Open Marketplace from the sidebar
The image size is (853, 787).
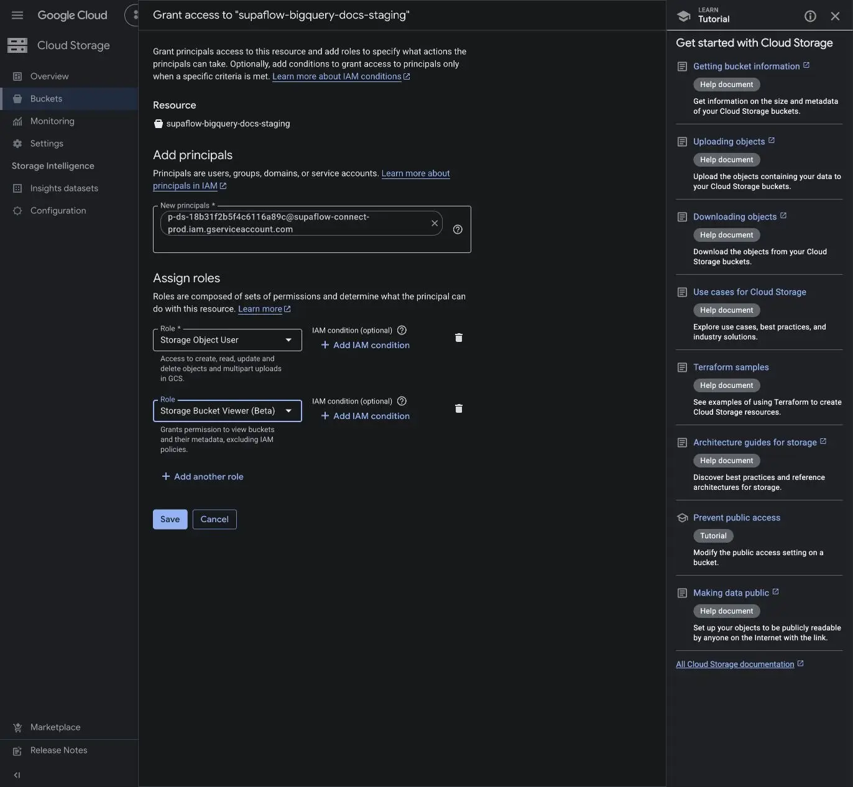pos(69,727)
